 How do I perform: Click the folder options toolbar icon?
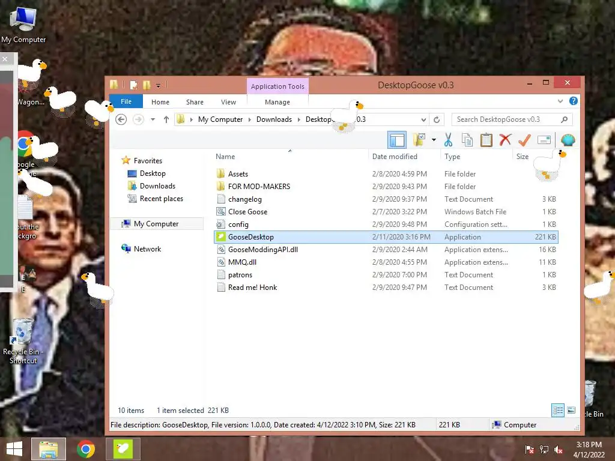(x=419, y=139)
